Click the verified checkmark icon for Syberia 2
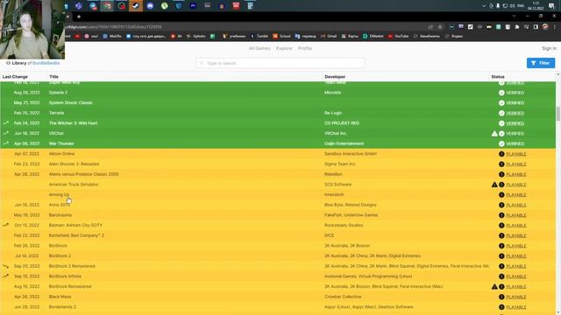Image resolution: width=561 pixels, height=315 pixels. 501,93
